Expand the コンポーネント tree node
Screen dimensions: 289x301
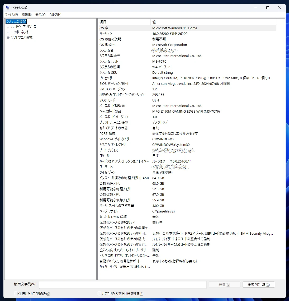[x=8, y=32]
